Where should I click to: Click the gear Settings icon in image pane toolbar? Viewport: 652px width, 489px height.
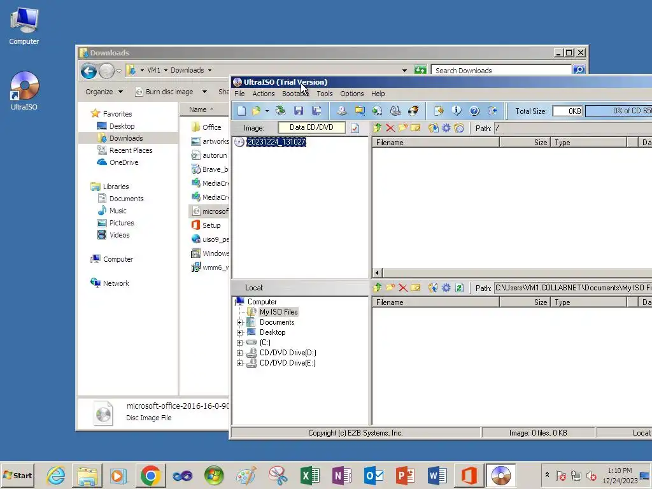[446, 128]
